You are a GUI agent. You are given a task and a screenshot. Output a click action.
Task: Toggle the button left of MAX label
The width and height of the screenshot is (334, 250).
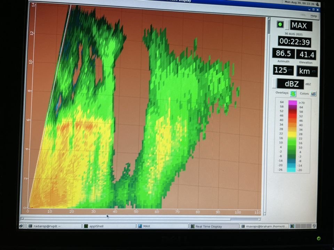coord(287,25)
